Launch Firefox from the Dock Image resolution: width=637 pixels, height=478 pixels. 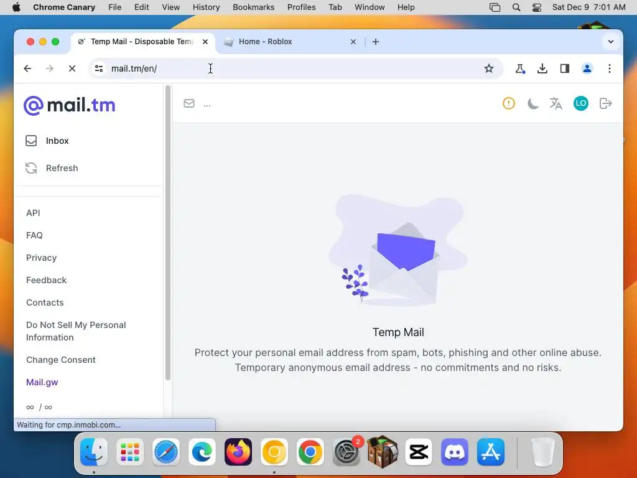pyautogui.click(x=238, y=452)
